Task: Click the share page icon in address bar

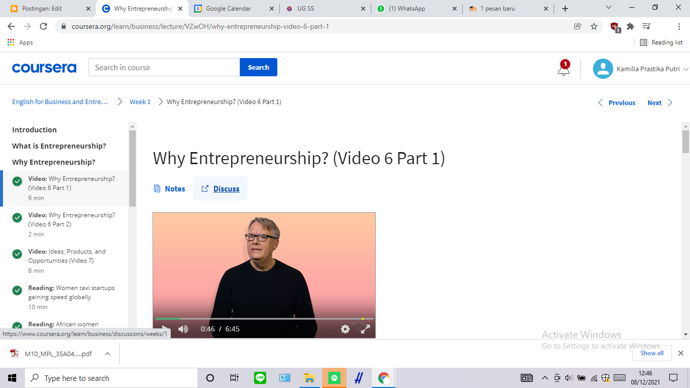Action: coord(578,26)
